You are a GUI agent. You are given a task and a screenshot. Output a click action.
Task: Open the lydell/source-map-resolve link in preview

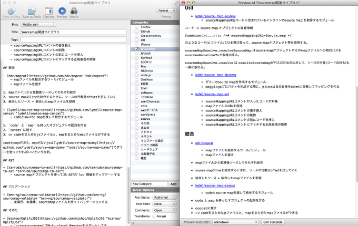215,16
